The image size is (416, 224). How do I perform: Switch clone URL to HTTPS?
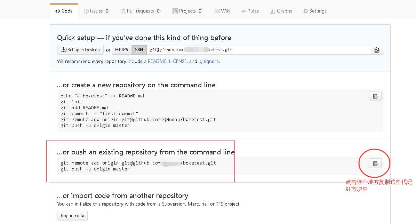point(122,50)
